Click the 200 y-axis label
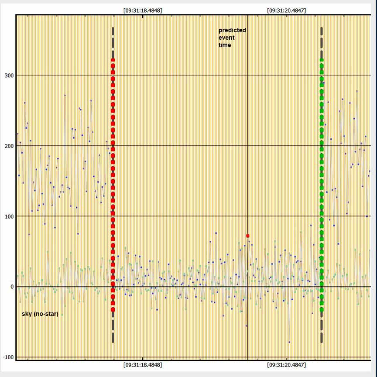This screenshot has height=377, width=377. tap(9, 146)
